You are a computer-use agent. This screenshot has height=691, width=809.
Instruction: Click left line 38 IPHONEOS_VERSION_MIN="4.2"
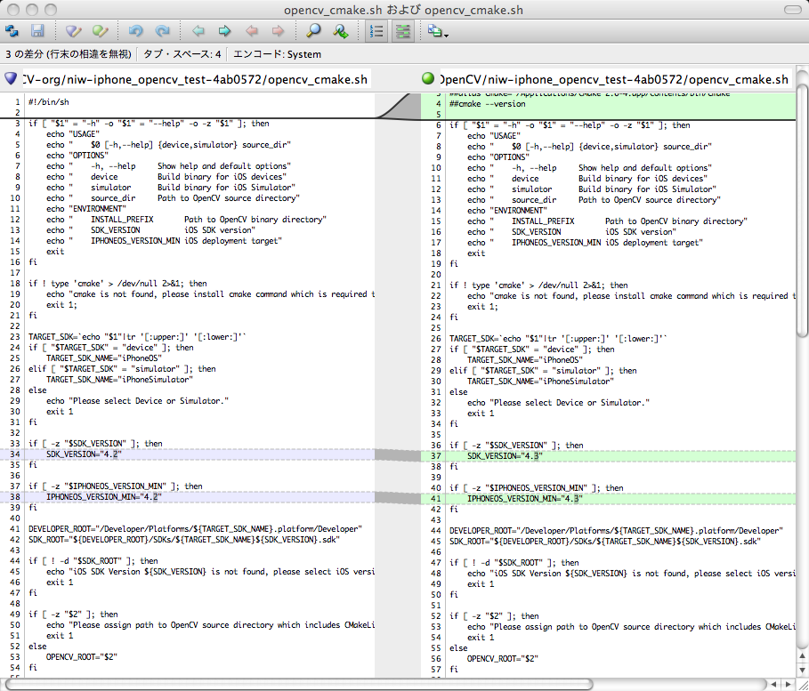coord(104,497)
